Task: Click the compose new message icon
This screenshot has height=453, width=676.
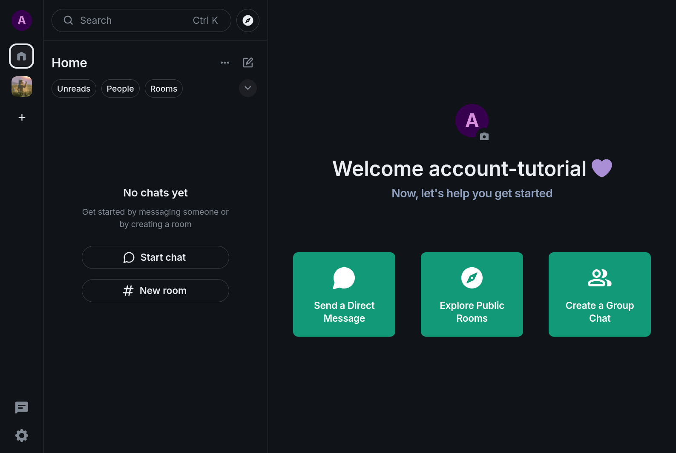Action: pyautogui.click(x=248, y=63)
